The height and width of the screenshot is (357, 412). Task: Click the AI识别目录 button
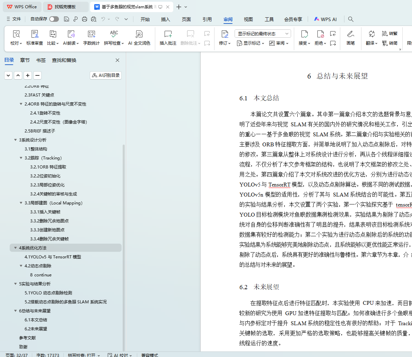tap(106, 75)
